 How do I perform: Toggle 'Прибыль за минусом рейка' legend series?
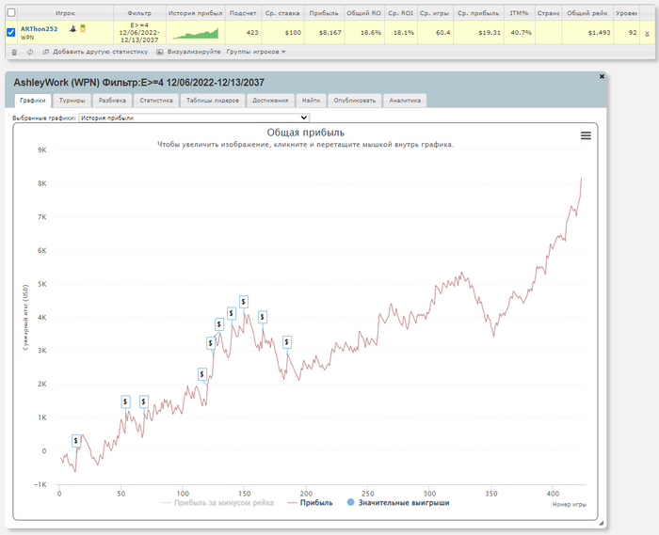[217, 503]
